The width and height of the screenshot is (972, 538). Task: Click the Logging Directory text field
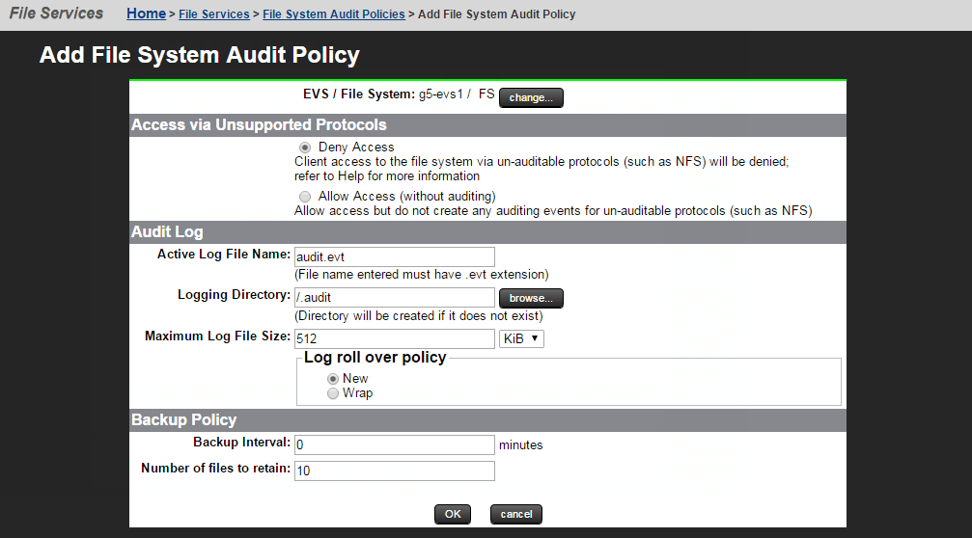(x=395, y=298)
